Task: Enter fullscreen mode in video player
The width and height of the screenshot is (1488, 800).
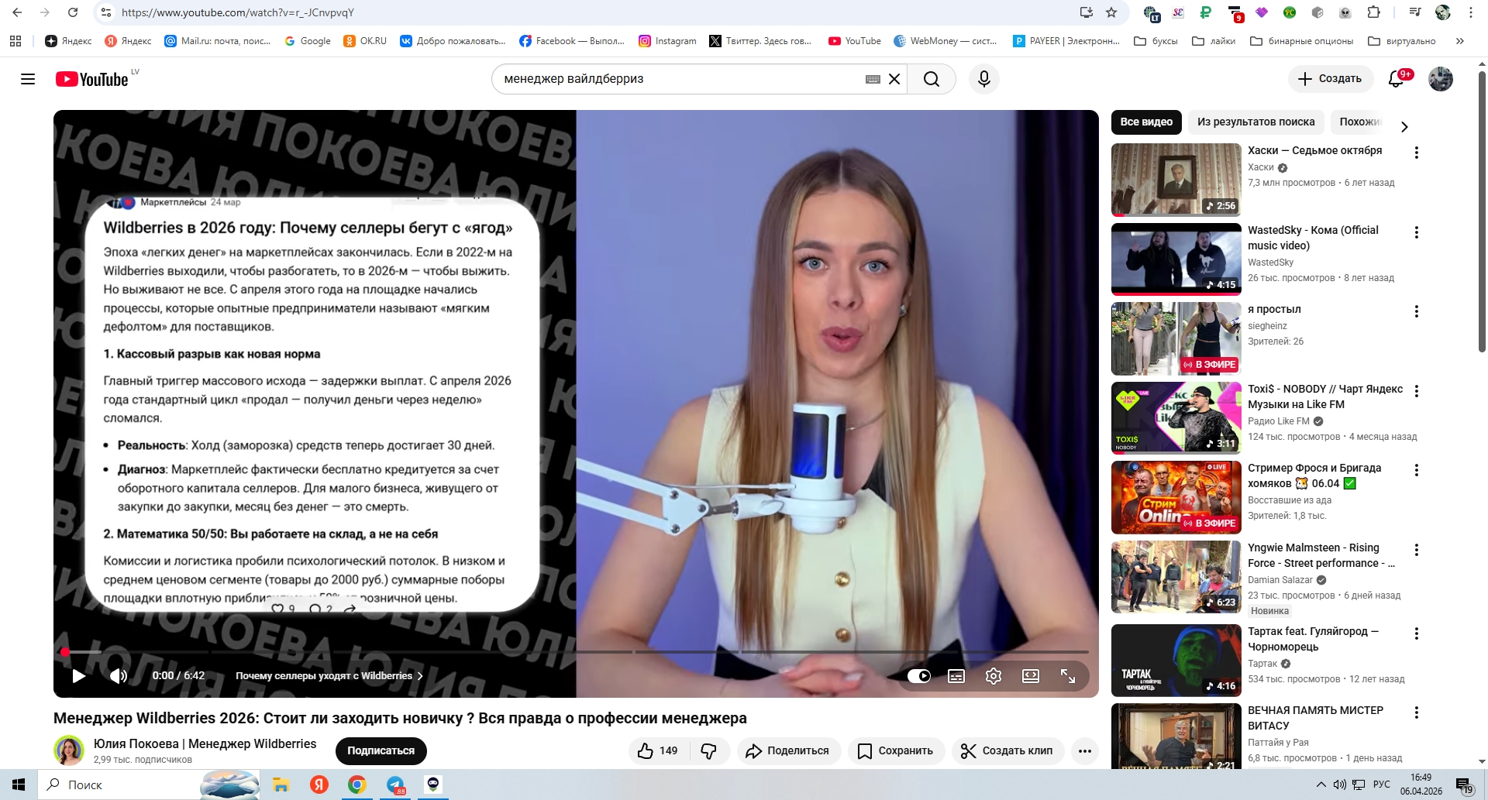Action: tap(1067, 676)
